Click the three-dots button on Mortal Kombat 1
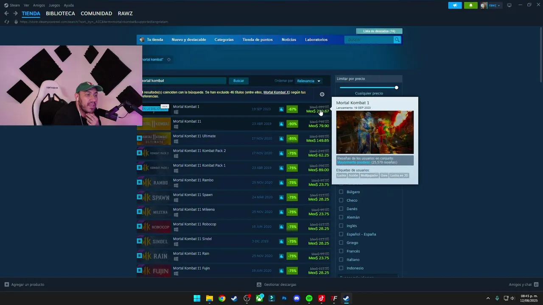543x305 pixels. tap(165, 106)
